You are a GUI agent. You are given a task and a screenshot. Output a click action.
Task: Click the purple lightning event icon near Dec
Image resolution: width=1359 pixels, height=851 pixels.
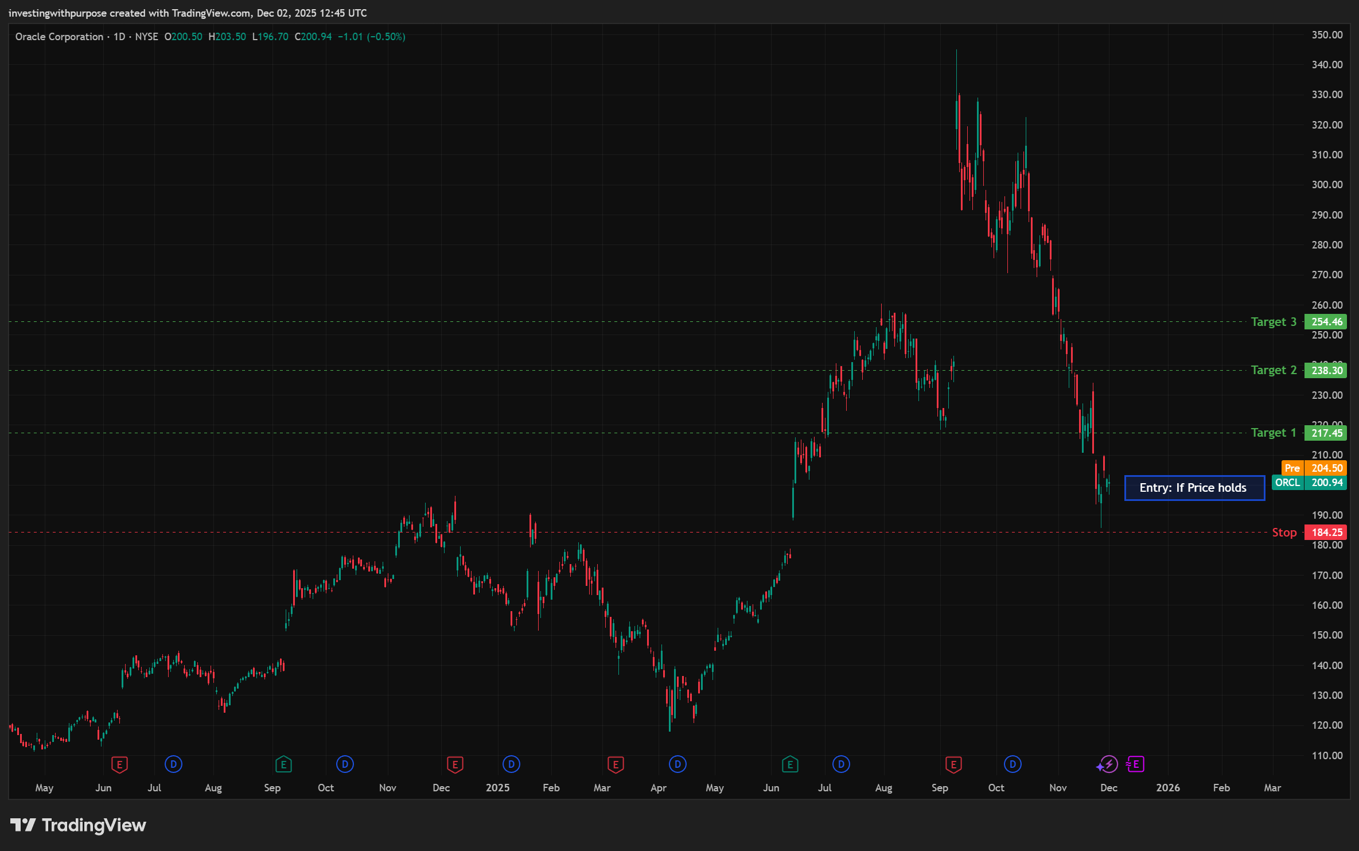pos(1108,764)
